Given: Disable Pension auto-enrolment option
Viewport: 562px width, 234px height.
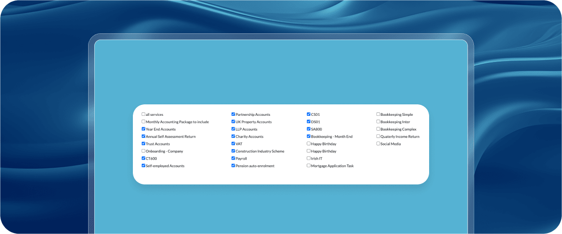Looking at the screenshot, I should [233, 166].
